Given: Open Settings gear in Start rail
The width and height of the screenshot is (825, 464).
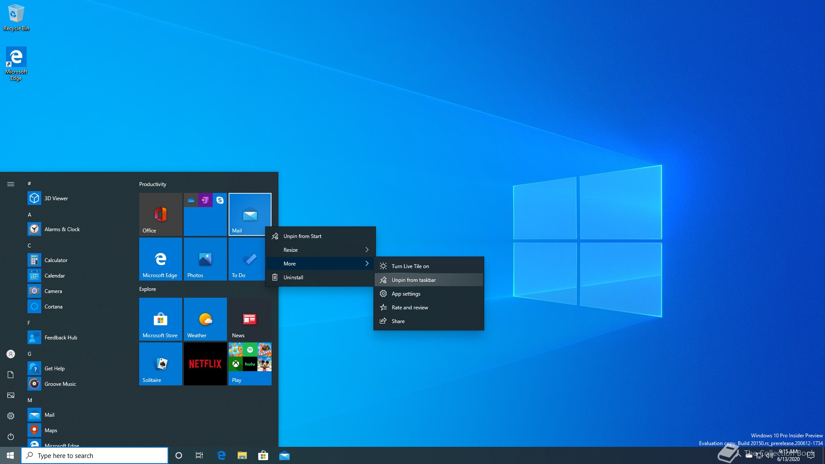Looking at the screenshot, I should coord(11,416).
